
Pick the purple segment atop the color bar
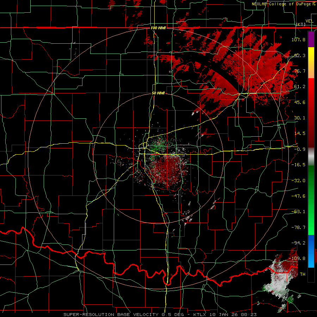click(311, 39)
